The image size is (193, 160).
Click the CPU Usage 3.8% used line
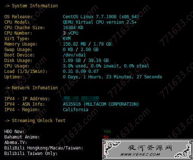(106, 66)
